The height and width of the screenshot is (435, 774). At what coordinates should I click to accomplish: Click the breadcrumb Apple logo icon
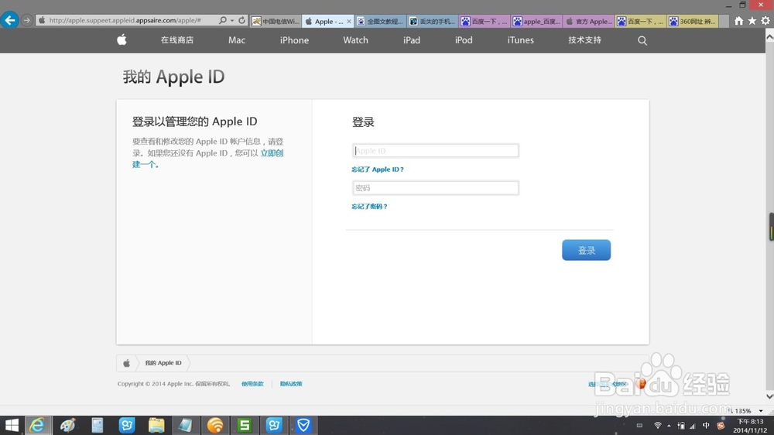click(126, 363)
